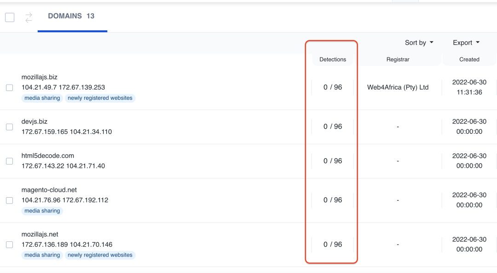
Task: Click the Detections column header
Action: click(x=333, y=59)
